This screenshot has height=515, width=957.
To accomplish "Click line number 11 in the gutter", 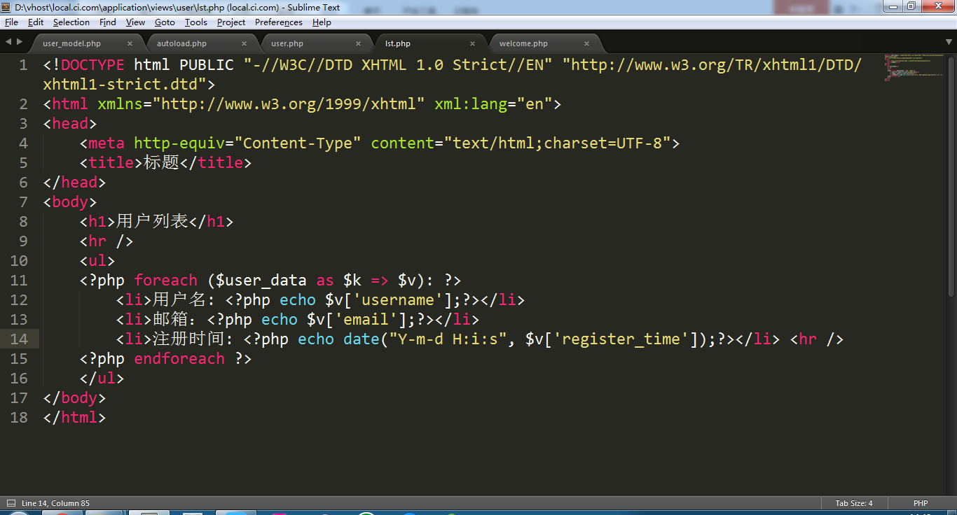I will tap(19, 281).
